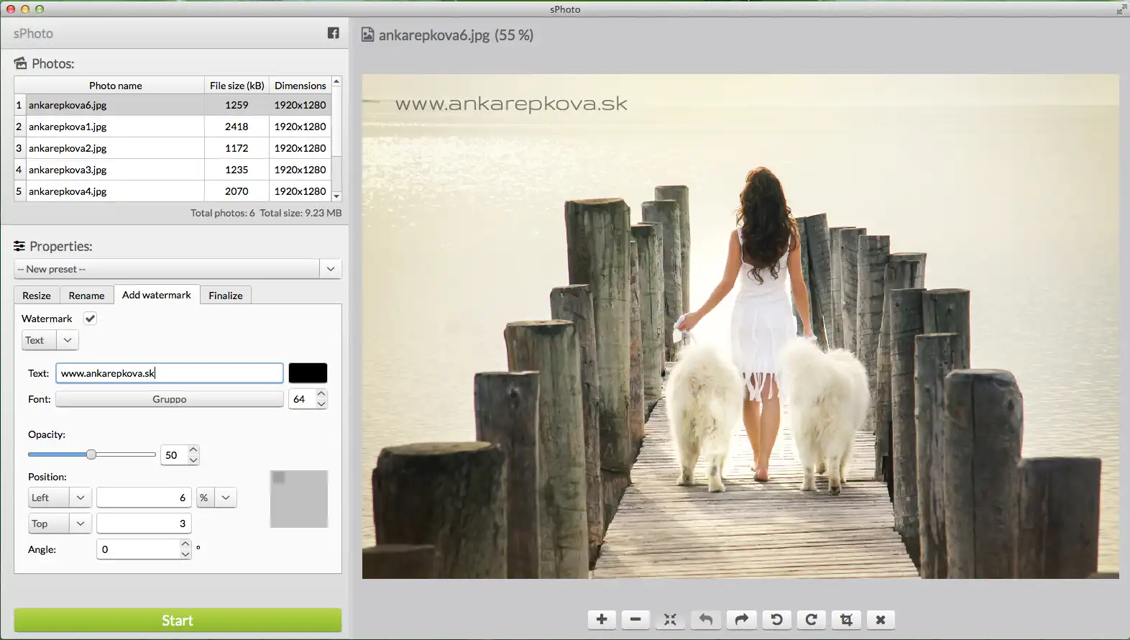Click the zoom out minus button

[x=635, y=619]
